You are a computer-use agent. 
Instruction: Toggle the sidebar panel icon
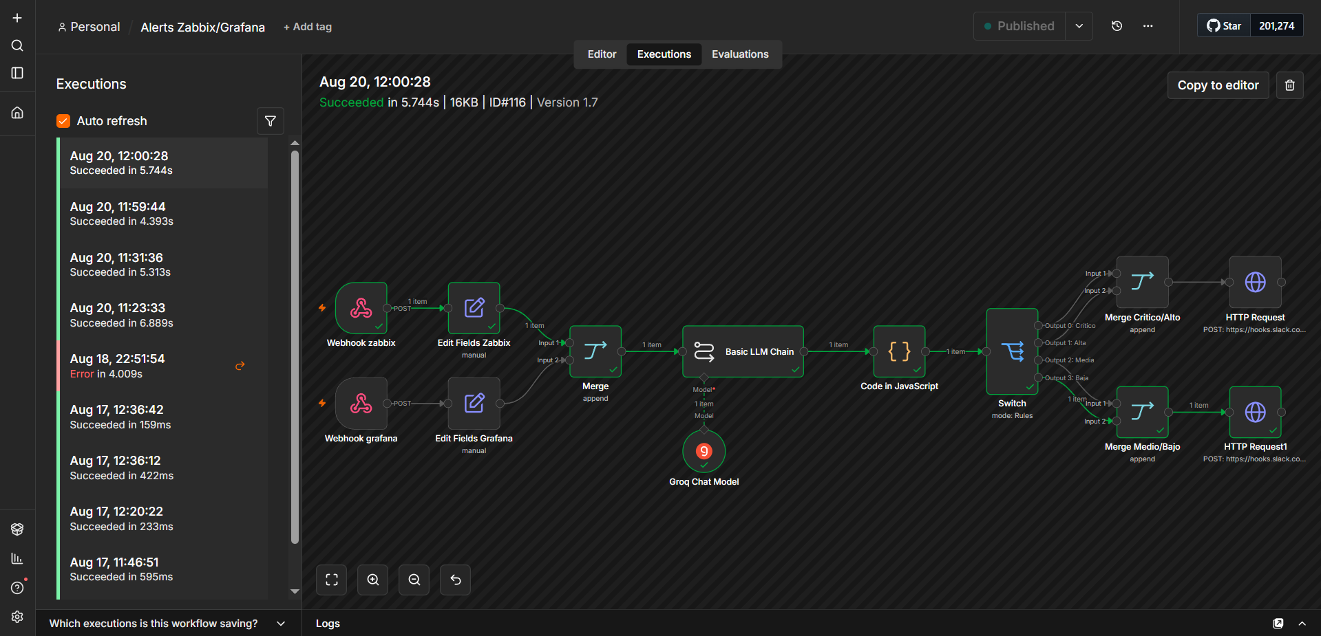[x=17, y=73]
